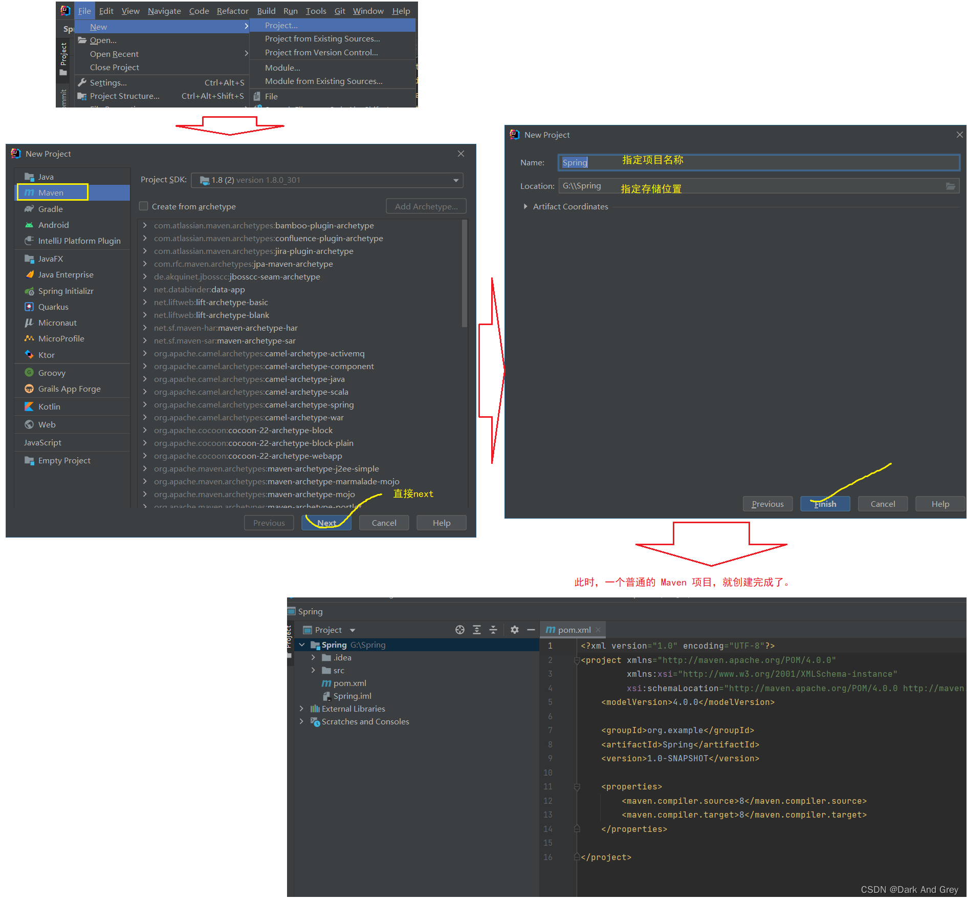Click the locate file target icon in Project panel
Screen dimensions: 967x900
click(460, 630)
